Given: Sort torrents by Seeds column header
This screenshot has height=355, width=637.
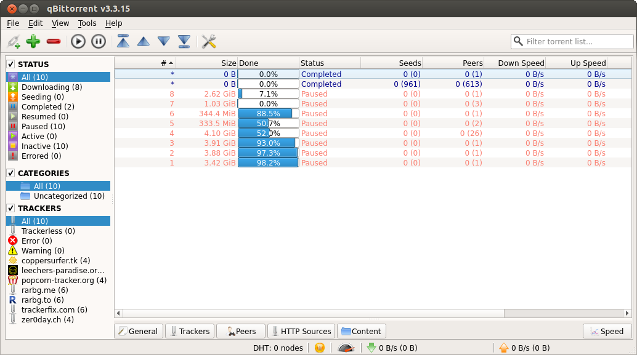Looking at the screenshot, I should (391, 63).
